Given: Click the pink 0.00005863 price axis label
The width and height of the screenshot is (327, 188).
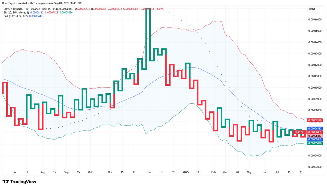Looking at the screenshot, I should pos(315,135).
